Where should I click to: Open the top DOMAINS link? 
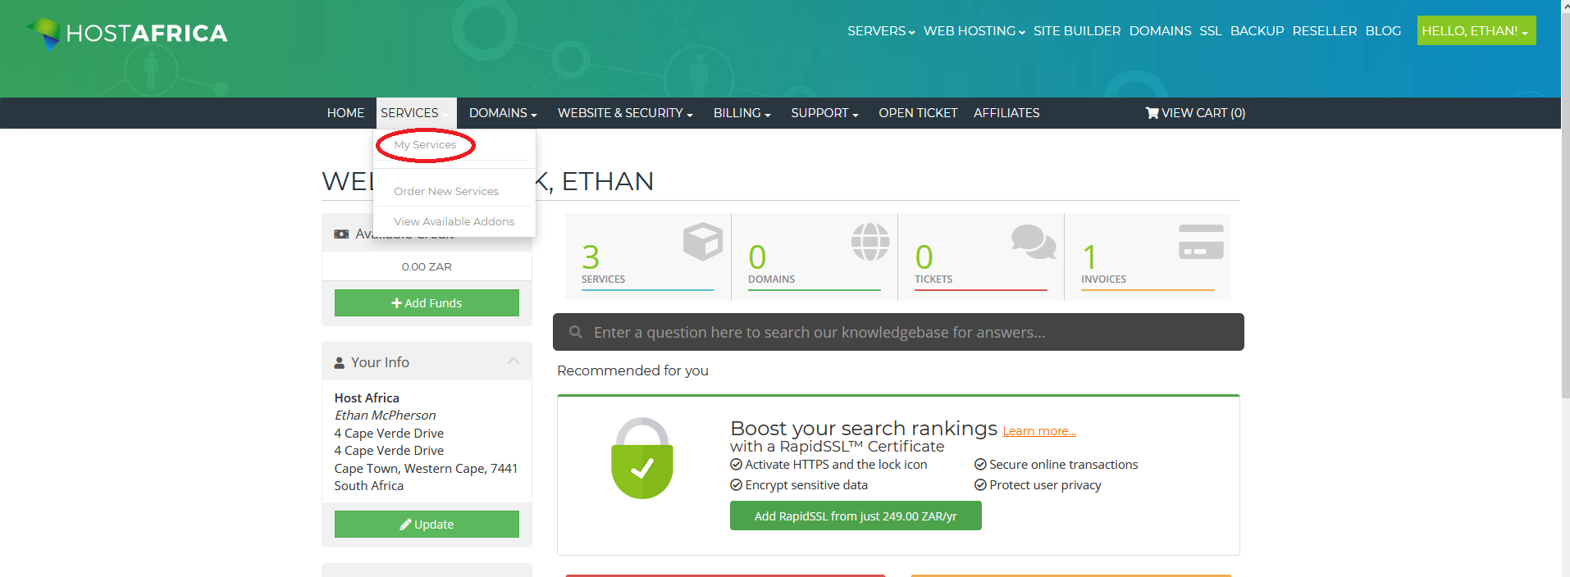(1160, 31)
